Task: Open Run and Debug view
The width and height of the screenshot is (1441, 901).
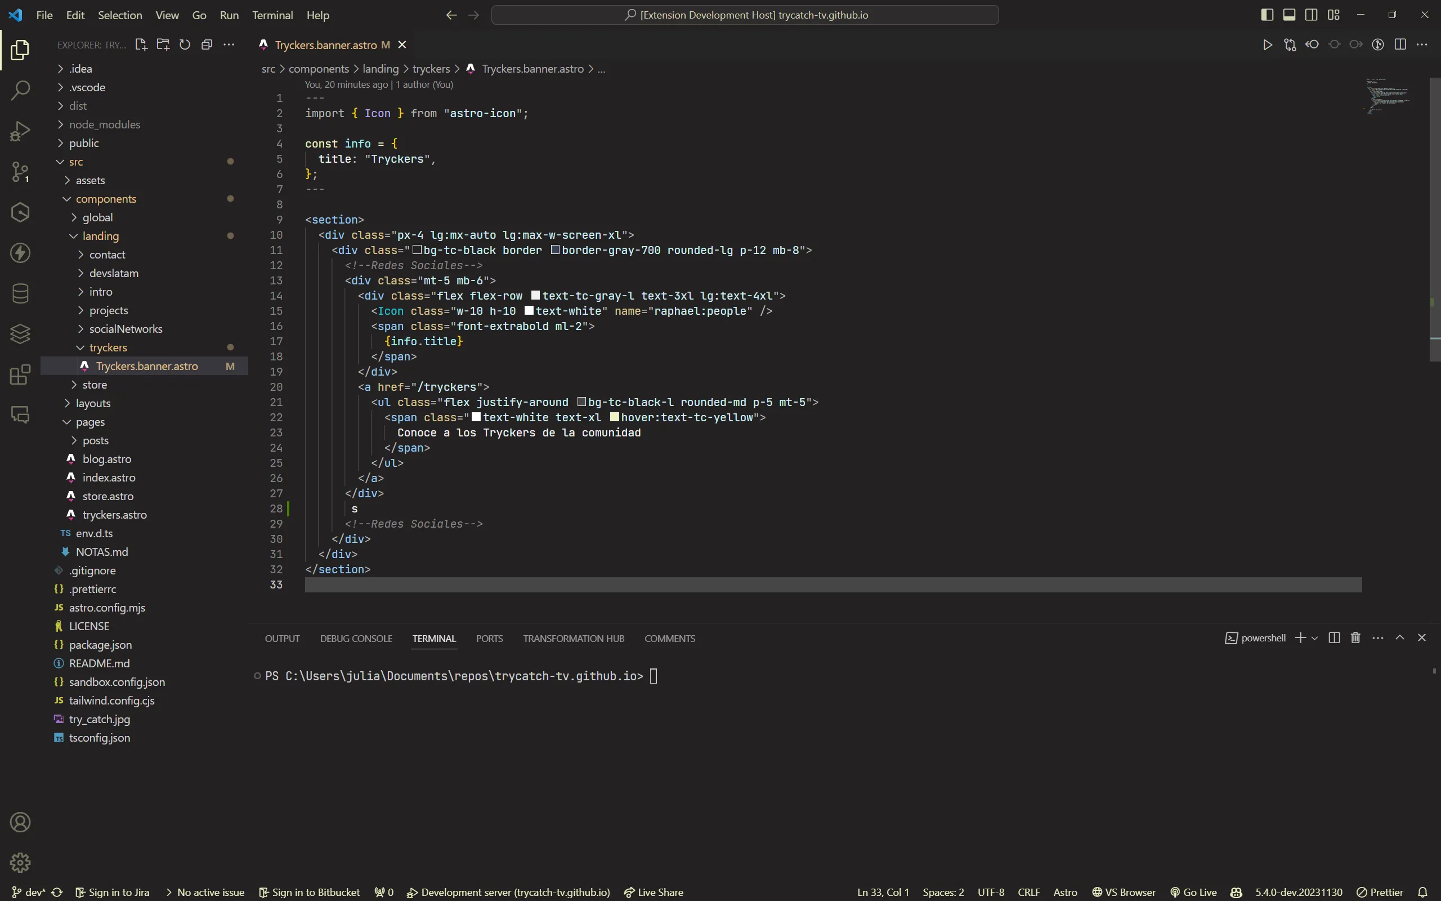Action: pyautogui.click(x=20, y=131)
